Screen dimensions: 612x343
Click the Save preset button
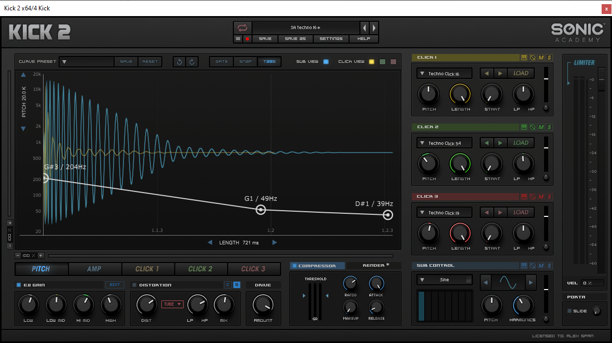[265, 39]
